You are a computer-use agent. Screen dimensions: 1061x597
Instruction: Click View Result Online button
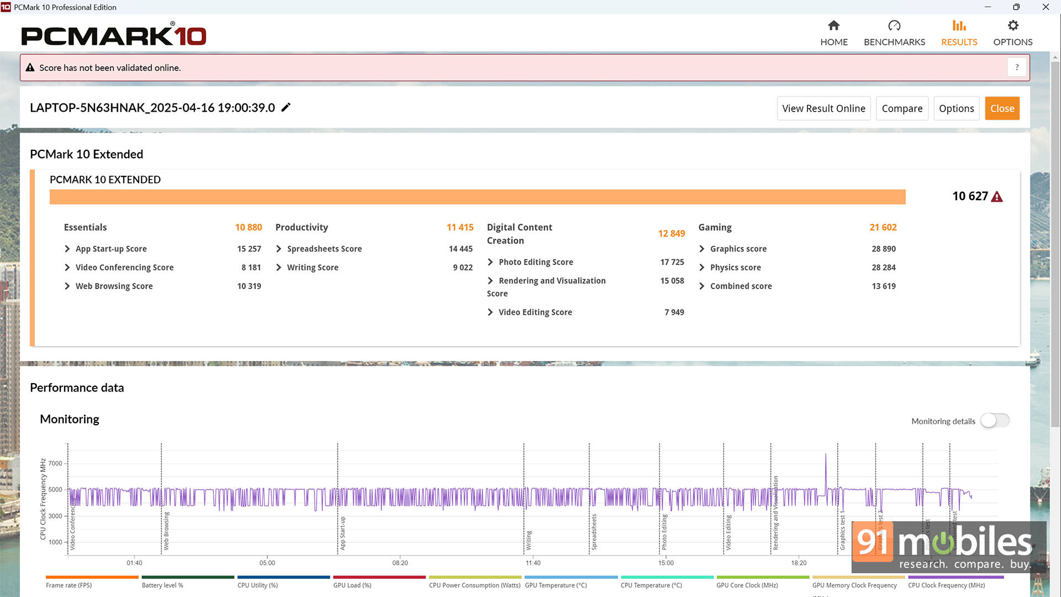click(x=823, y=108)
